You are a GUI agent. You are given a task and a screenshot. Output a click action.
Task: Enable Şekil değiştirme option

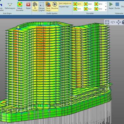65,3
